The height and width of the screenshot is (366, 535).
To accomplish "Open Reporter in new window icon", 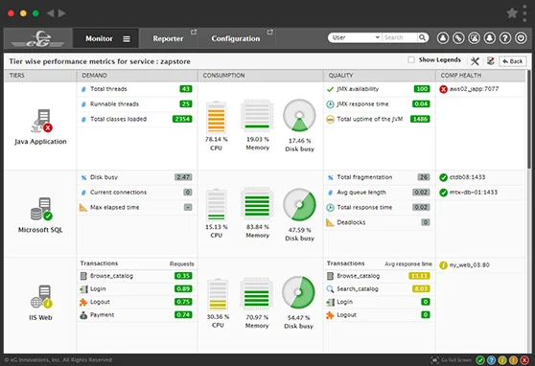I will tap(194, 32).
